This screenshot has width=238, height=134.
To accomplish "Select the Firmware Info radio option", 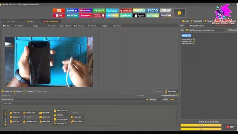I will [7, 92].
